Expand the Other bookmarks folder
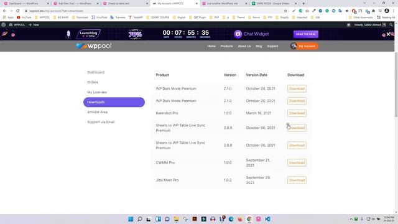 pos(361,17)
